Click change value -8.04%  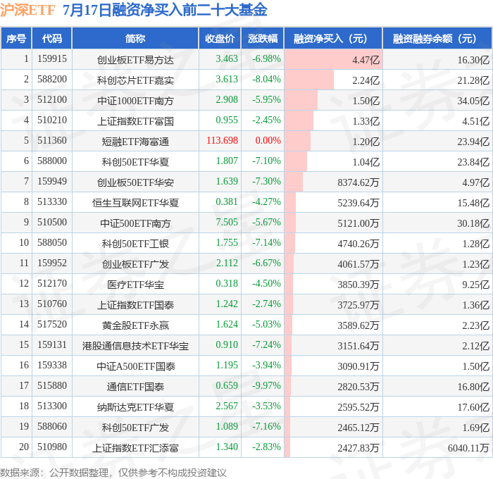point(266,80)
